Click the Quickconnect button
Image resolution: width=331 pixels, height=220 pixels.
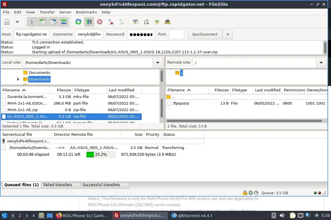pos(205,34)
